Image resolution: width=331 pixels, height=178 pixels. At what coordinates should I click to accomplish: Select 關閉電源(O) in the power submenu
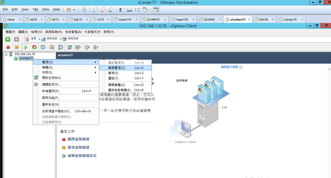tap(125, 68)
